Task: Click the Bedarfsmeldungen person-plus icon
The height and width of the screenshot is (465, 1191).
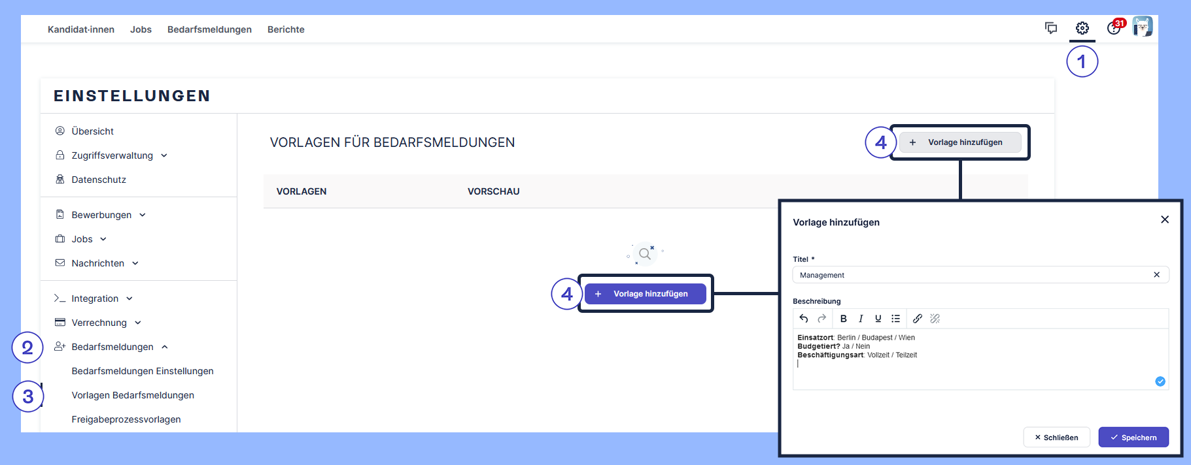Action: (60, 346)
